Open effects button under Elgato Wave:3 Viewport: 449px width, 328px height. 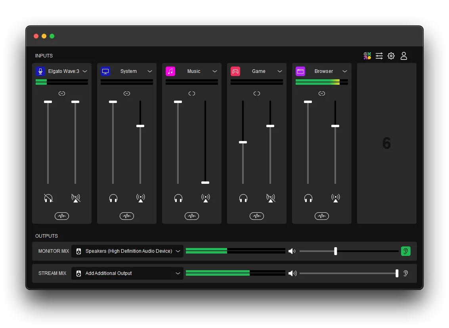pyautogui.click(x=62, y=216)
